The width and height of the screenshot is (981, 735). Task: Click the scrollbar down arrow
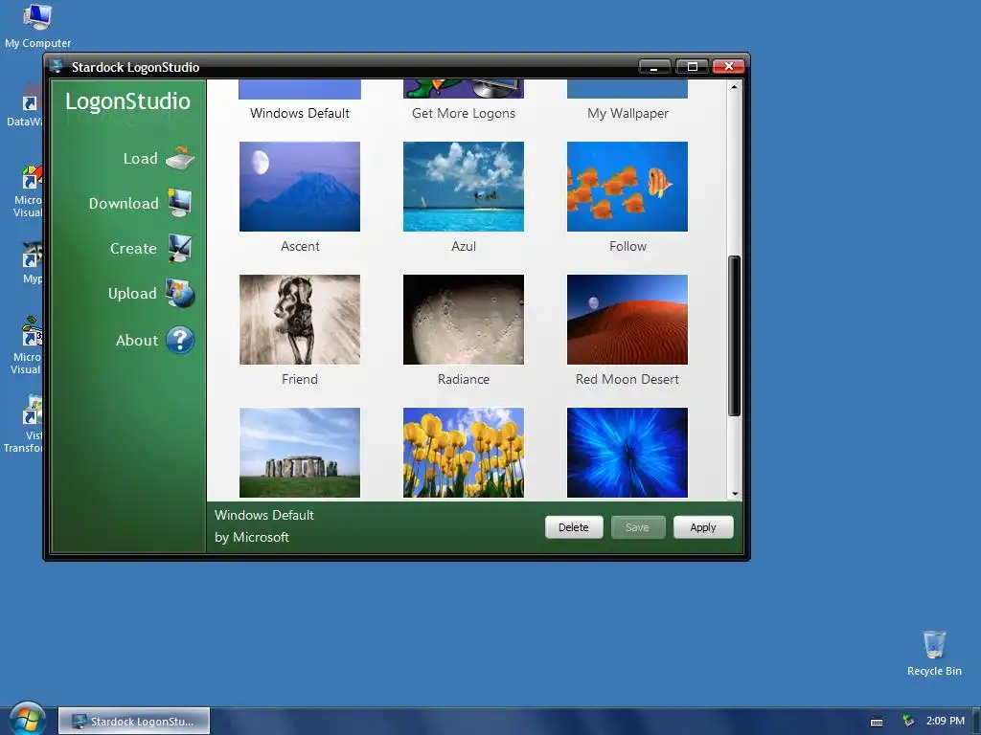[735, 494]
